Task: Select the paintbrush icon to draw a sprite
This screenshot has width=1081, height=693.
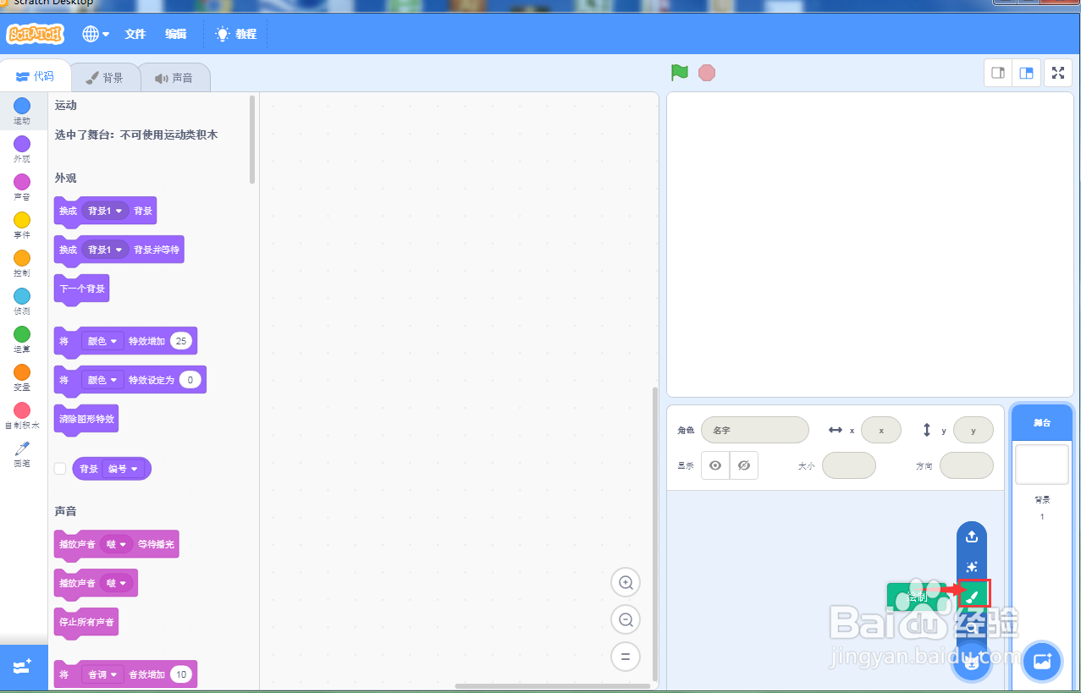Action: 971,592
